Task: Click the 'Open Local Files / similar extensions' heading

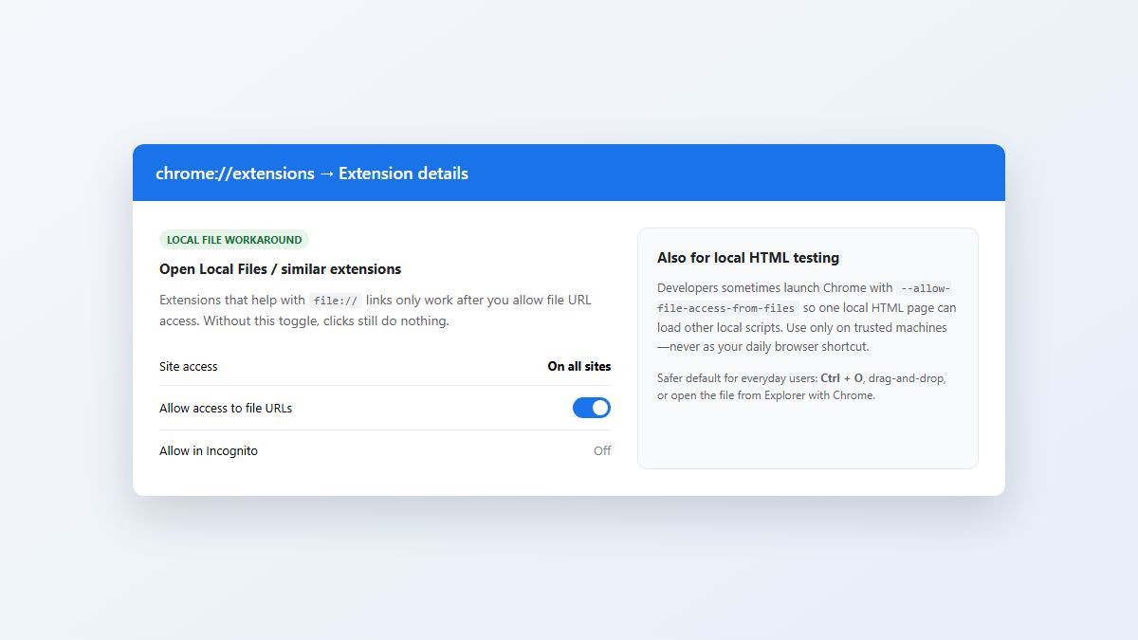Action: click(x=281, y=269)
